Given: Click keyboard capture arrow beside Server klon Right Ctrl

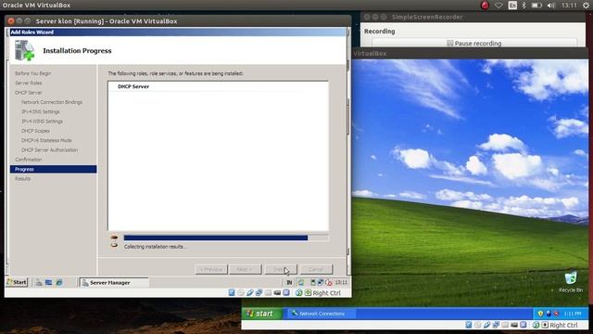Looking at the screenshot, I should (x=308, y=293).
